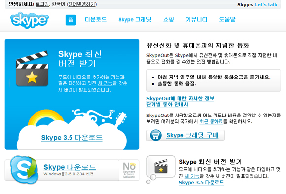Click the Skype 다운로드 Windows link
This screenshot has width=286, height=194.
point(70,167)
